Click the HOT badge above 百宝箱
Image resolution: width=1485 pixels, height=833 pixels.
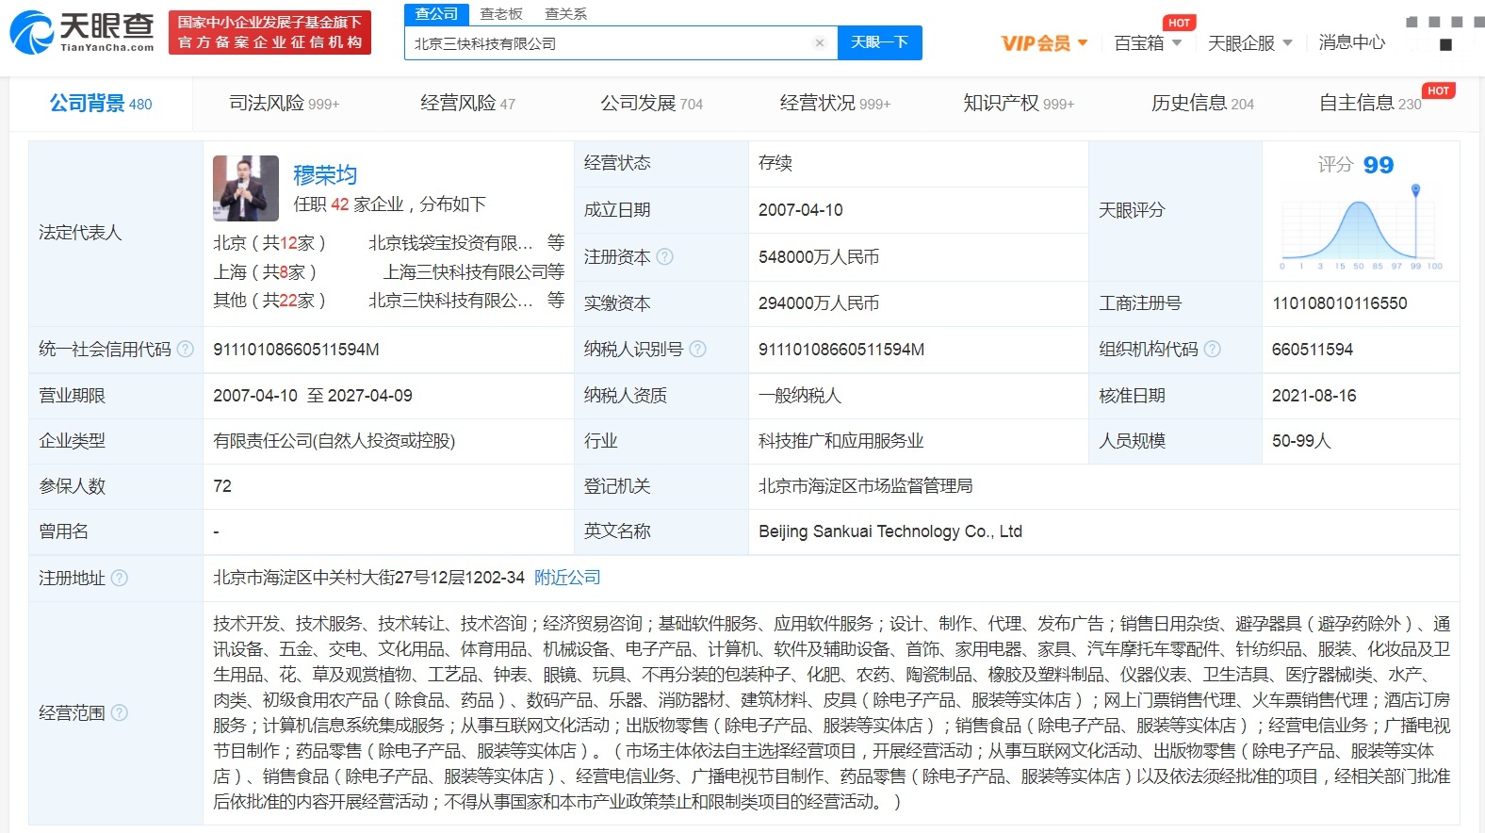(x=1179, y=23)
